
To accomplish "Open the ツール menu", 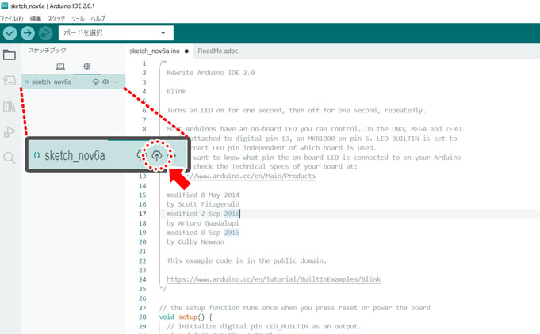I will tap(78, 18).
